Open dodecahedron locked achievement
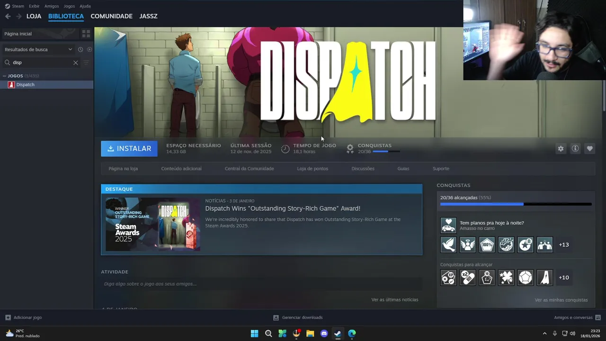 (526, 278)
